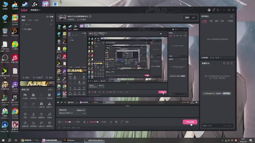Click the 凡尘问道 banner ad

pos(37,84)
